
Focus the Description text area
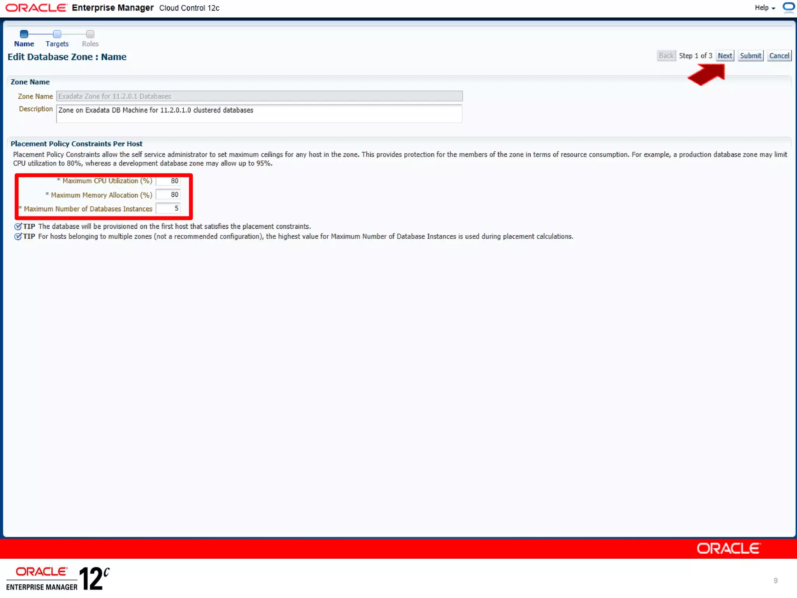click(x=259, y=113)
